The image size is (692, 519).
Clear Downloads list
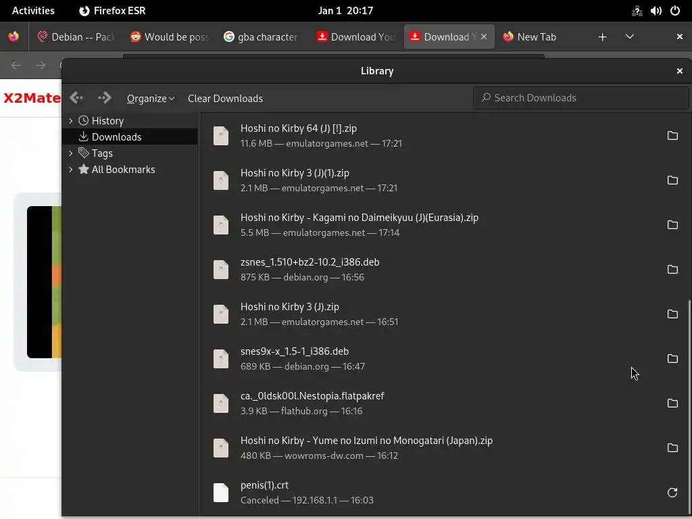[225, 99]
